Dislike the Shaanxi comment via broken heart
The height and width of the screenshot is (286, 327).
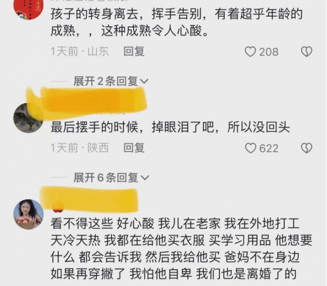306,148
